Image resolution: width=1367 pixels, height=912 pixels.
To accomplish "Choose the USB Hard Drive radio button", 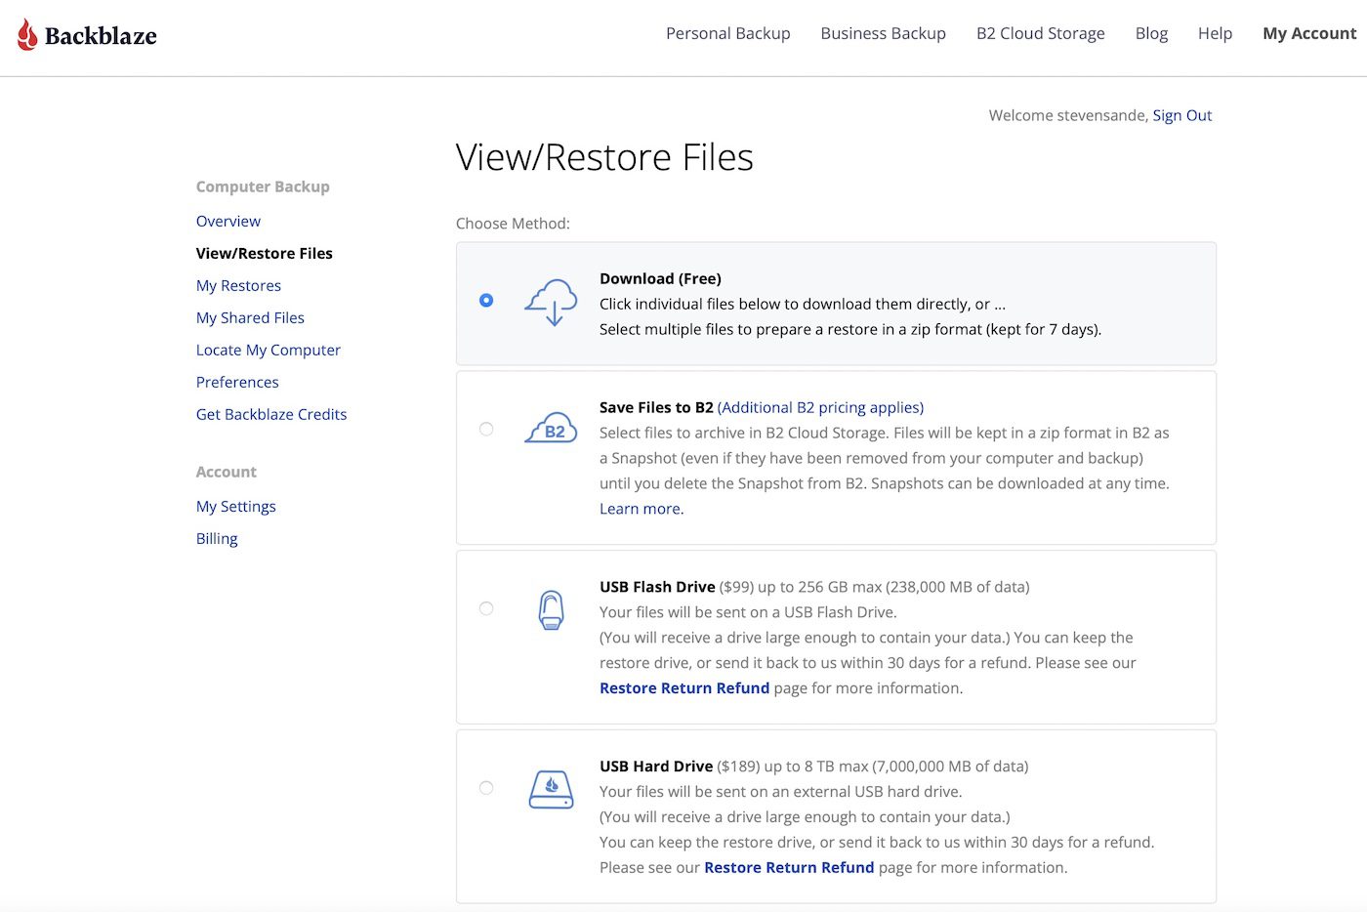I will (x=486, y=788).
